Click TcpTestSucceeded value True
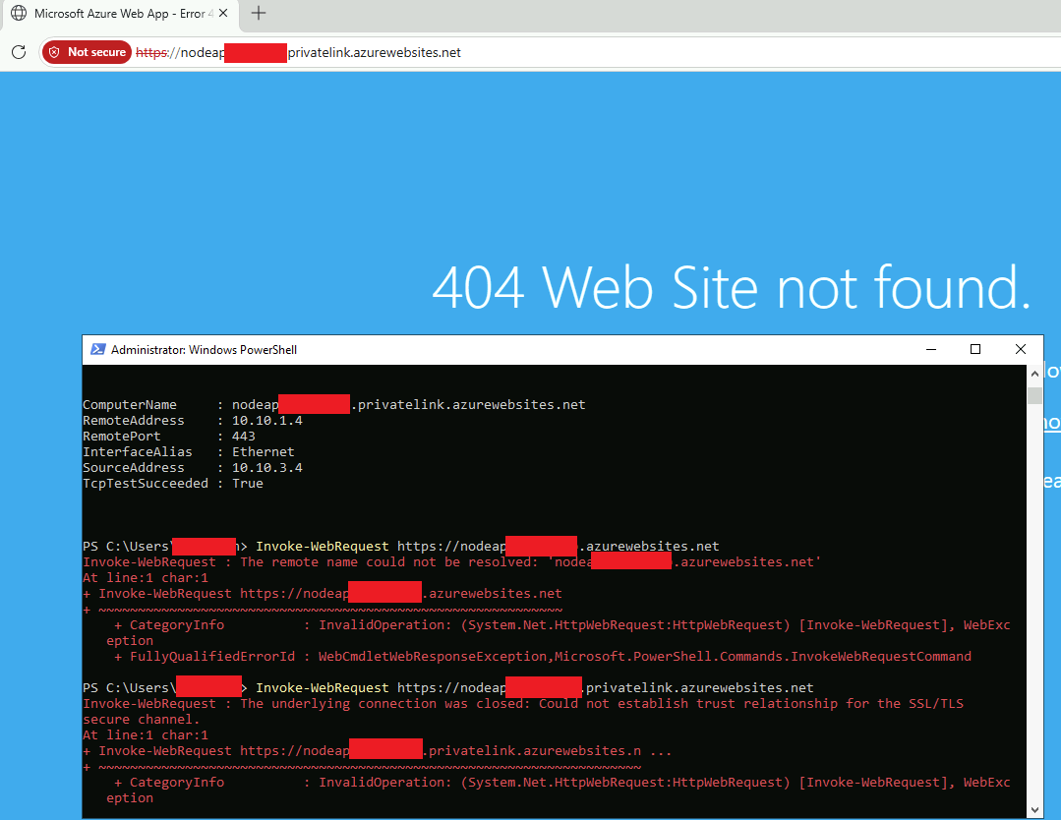 (x=248, y=483)
